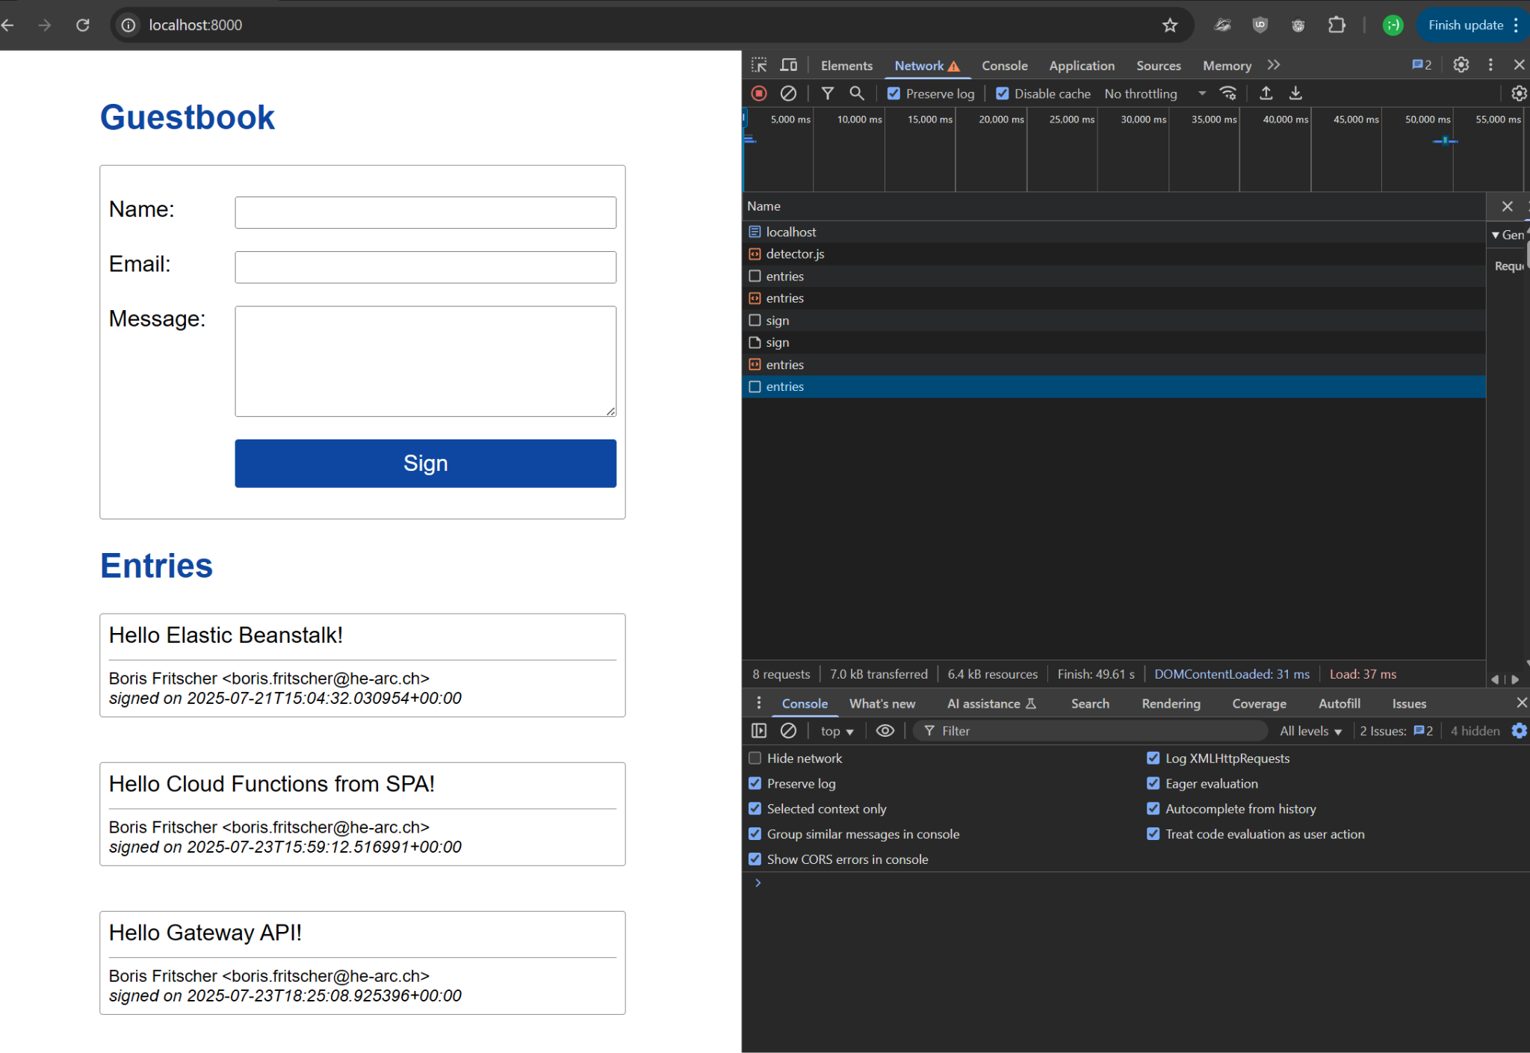
Task: Enable Hide network checkbox
Action: click(755, 758)
